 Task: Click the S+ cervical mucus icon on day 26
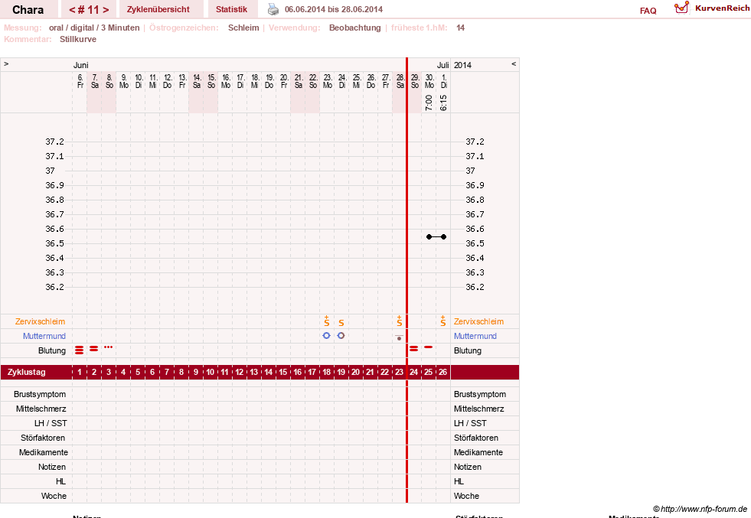(443, 321)
